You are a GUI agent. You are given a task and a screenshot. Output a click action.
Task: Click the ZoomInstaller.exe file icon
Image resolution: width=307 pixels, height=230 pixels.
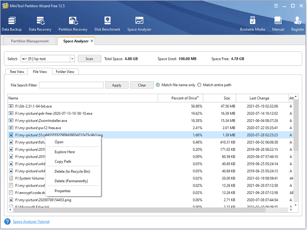click(11, 121)
